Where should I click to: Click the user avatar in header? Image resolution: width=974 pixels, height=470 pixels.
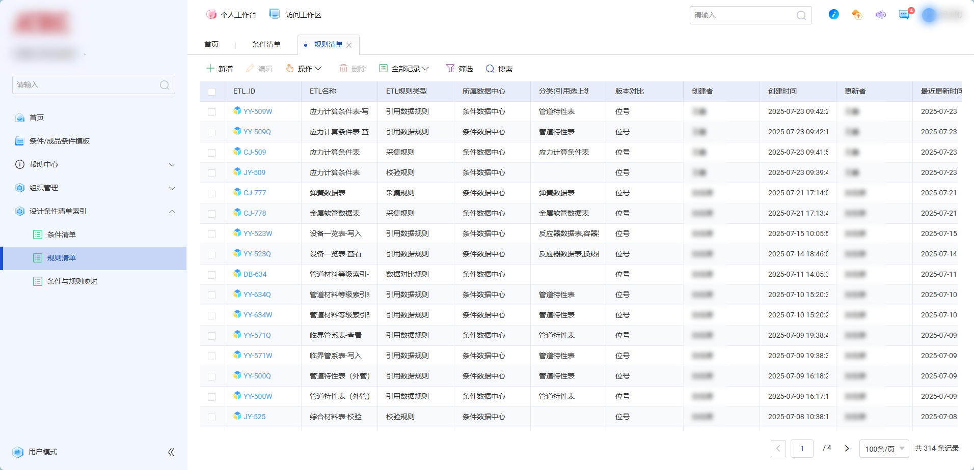pyautogui.click(x=929, y=15)
